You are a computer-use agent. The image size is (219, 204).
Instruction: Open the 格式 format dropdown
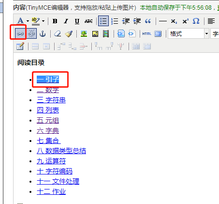click(x=189, y=33)
